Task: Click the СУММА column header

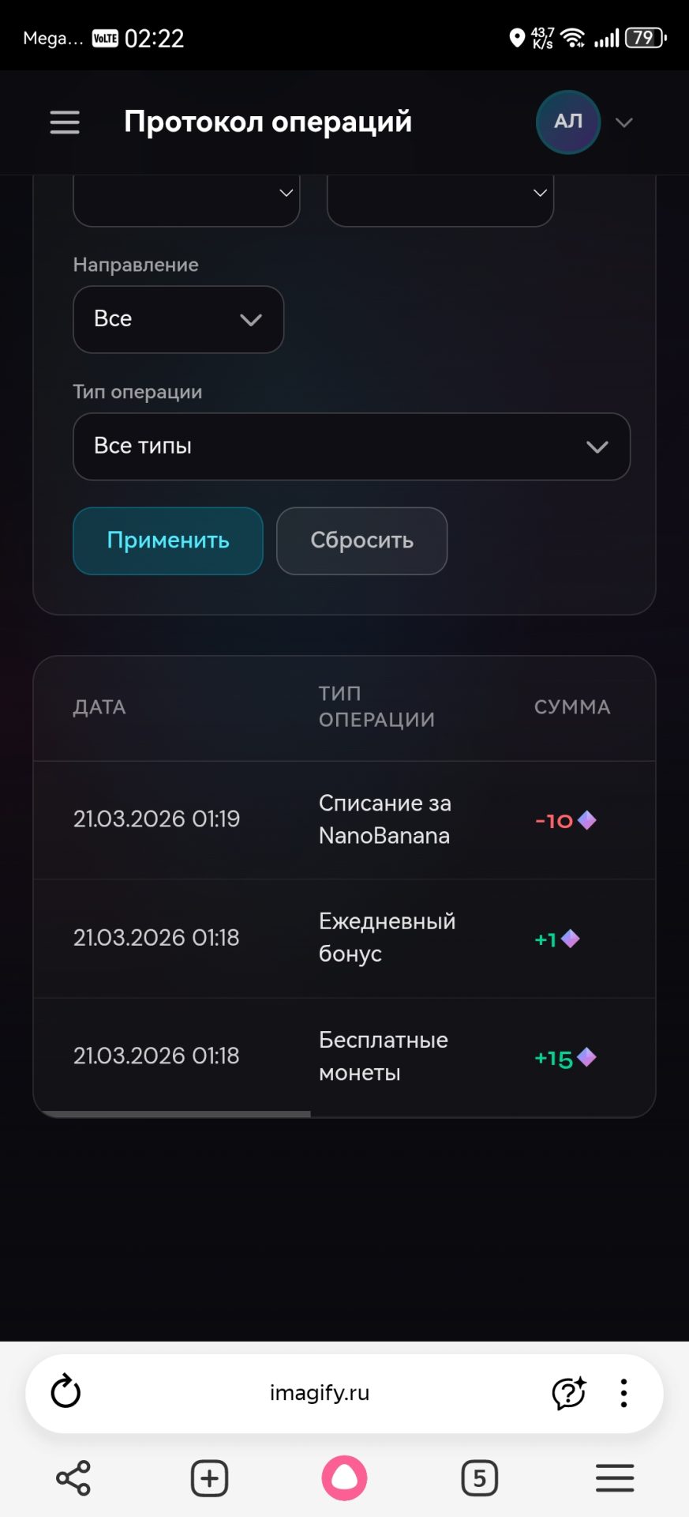Action: pos(572,707)
